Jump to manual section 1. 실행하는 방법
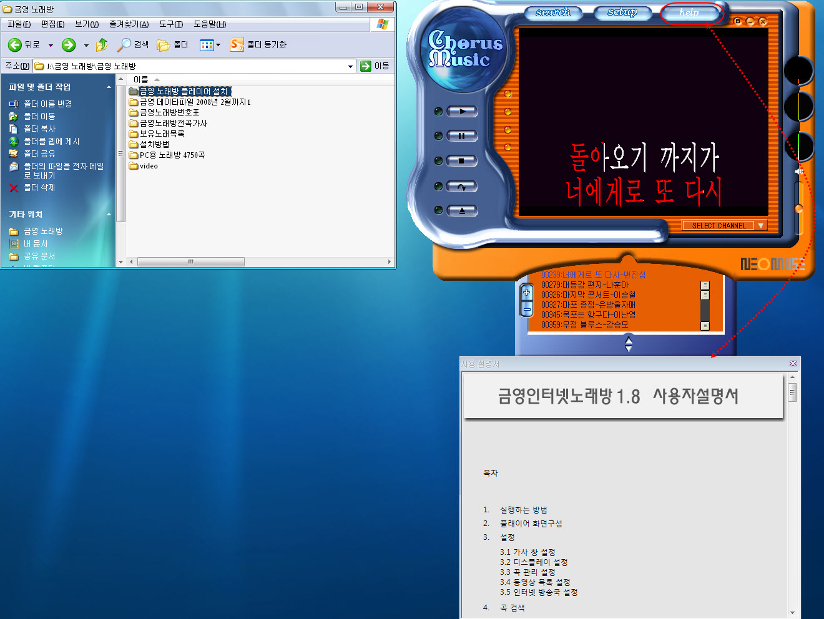Screen dimensions: 824x619 click(x=515, y=510)
